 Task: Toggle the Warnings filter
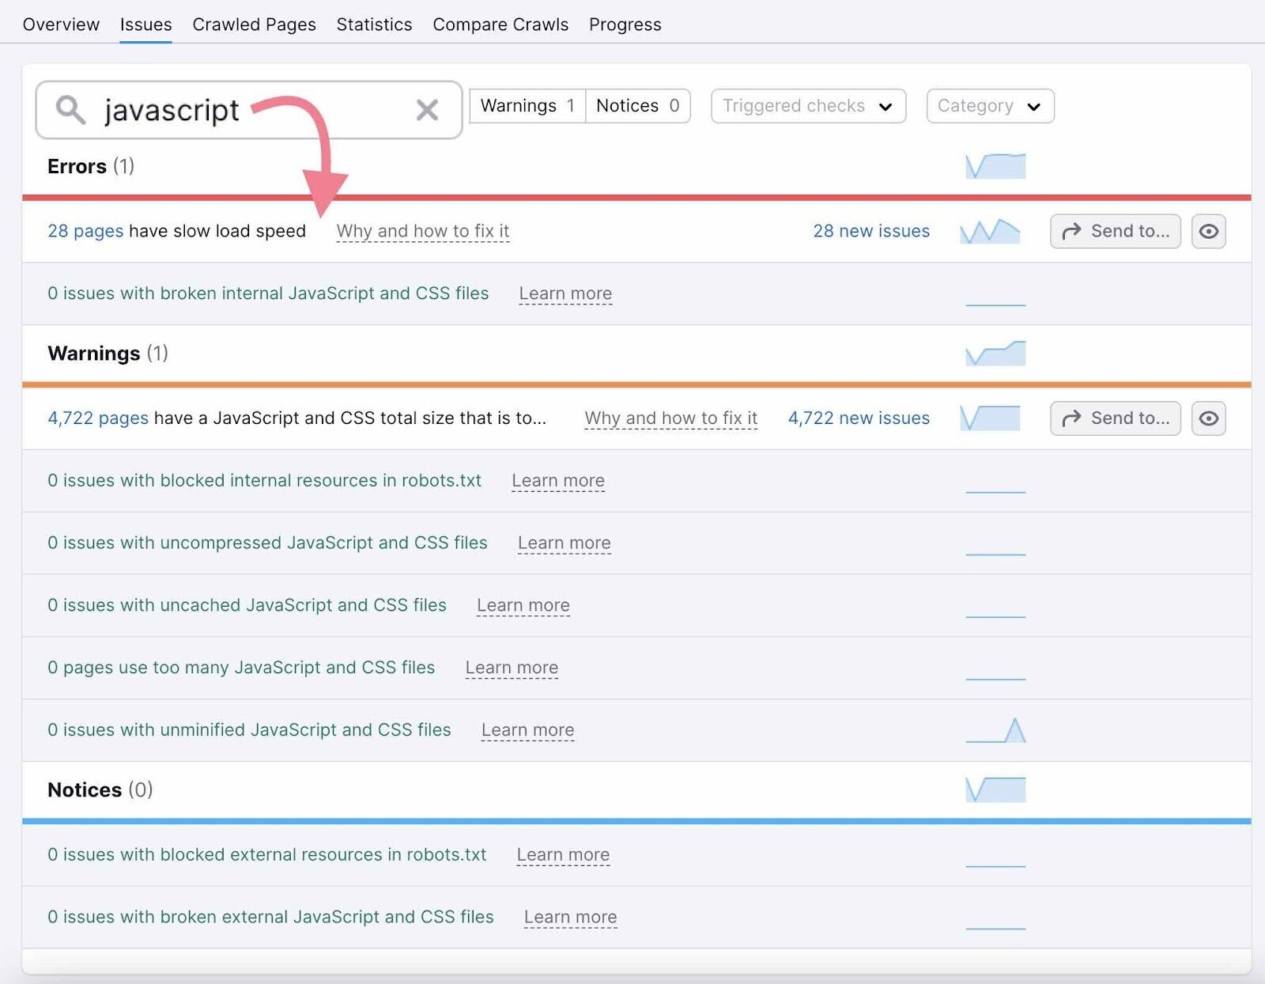[x=527, y=106]
